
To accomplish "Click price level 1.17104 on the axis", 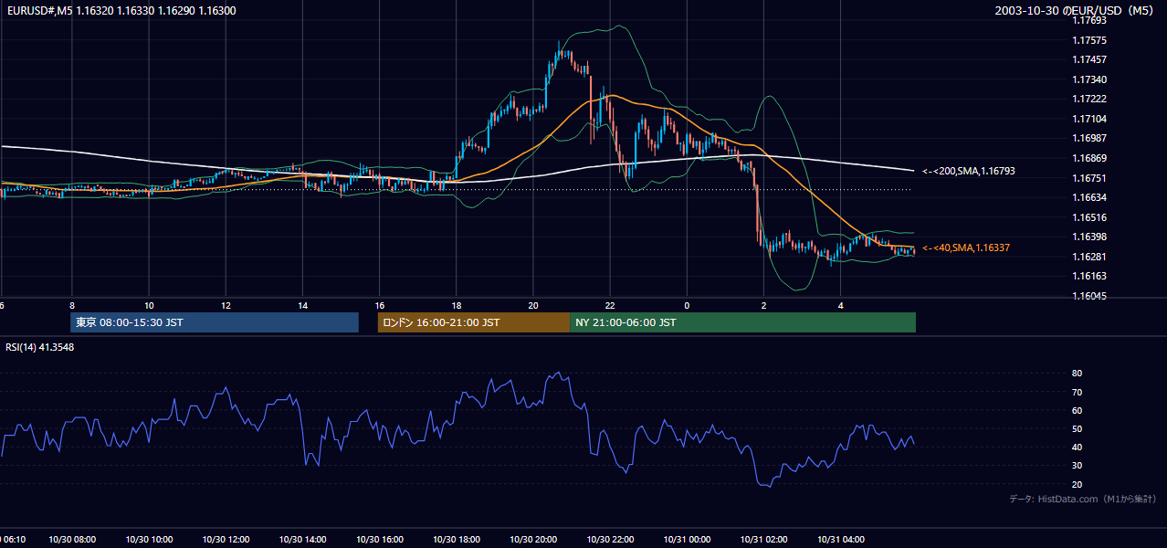I will coord(1088,119).
